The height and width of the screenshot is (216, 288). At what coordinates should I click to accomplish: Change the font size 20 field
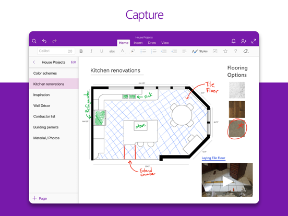tap(70, 51)
